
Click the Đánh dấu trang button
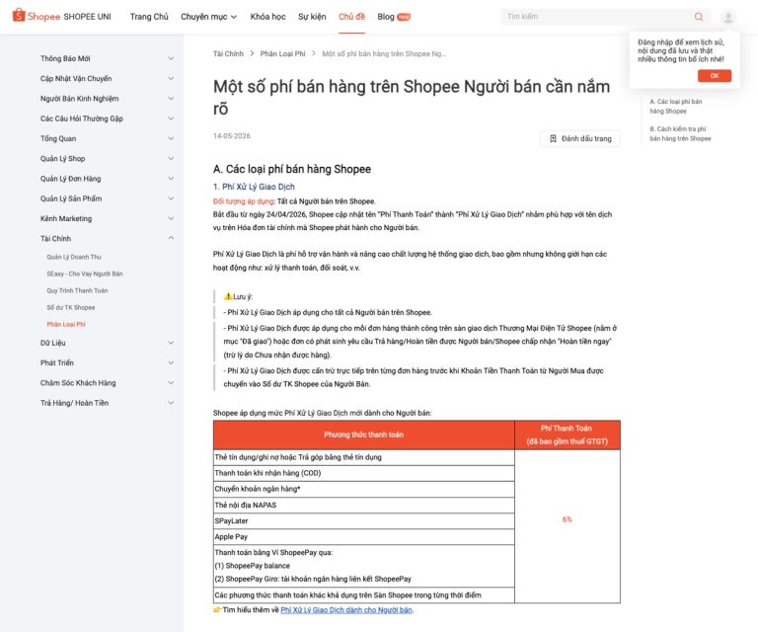pos(580,139)
